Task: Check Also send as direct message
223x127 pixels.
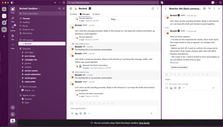Action: 167,84
